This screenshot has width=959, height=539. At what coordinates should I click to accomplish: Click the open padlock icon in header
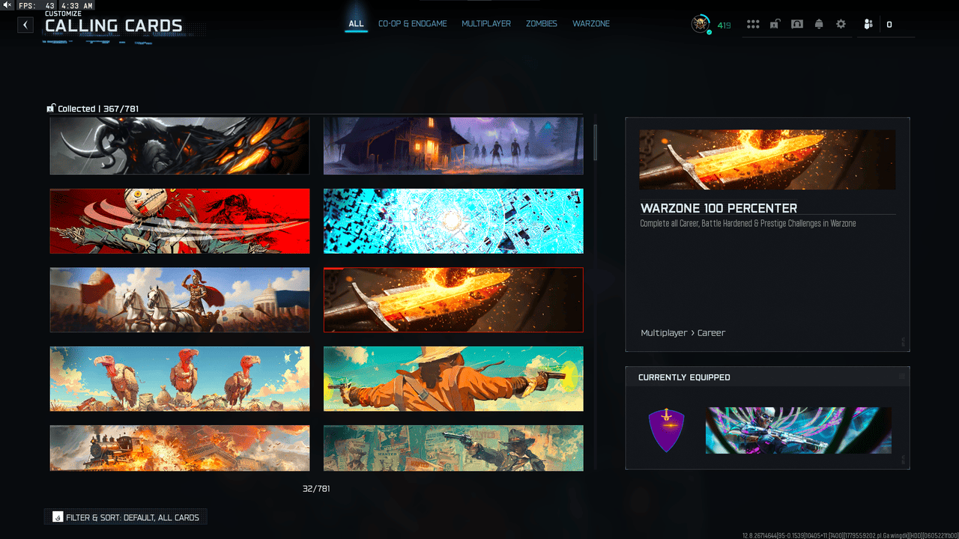tap(775, 25)
